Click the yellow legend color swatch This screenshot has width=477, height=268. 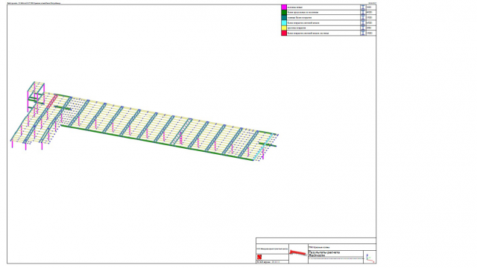tap(284, 28)
